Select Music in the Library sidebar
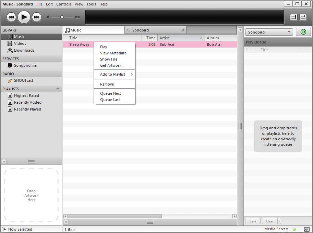313x233 pixels. pyautogui.click(x=31, y=37)
